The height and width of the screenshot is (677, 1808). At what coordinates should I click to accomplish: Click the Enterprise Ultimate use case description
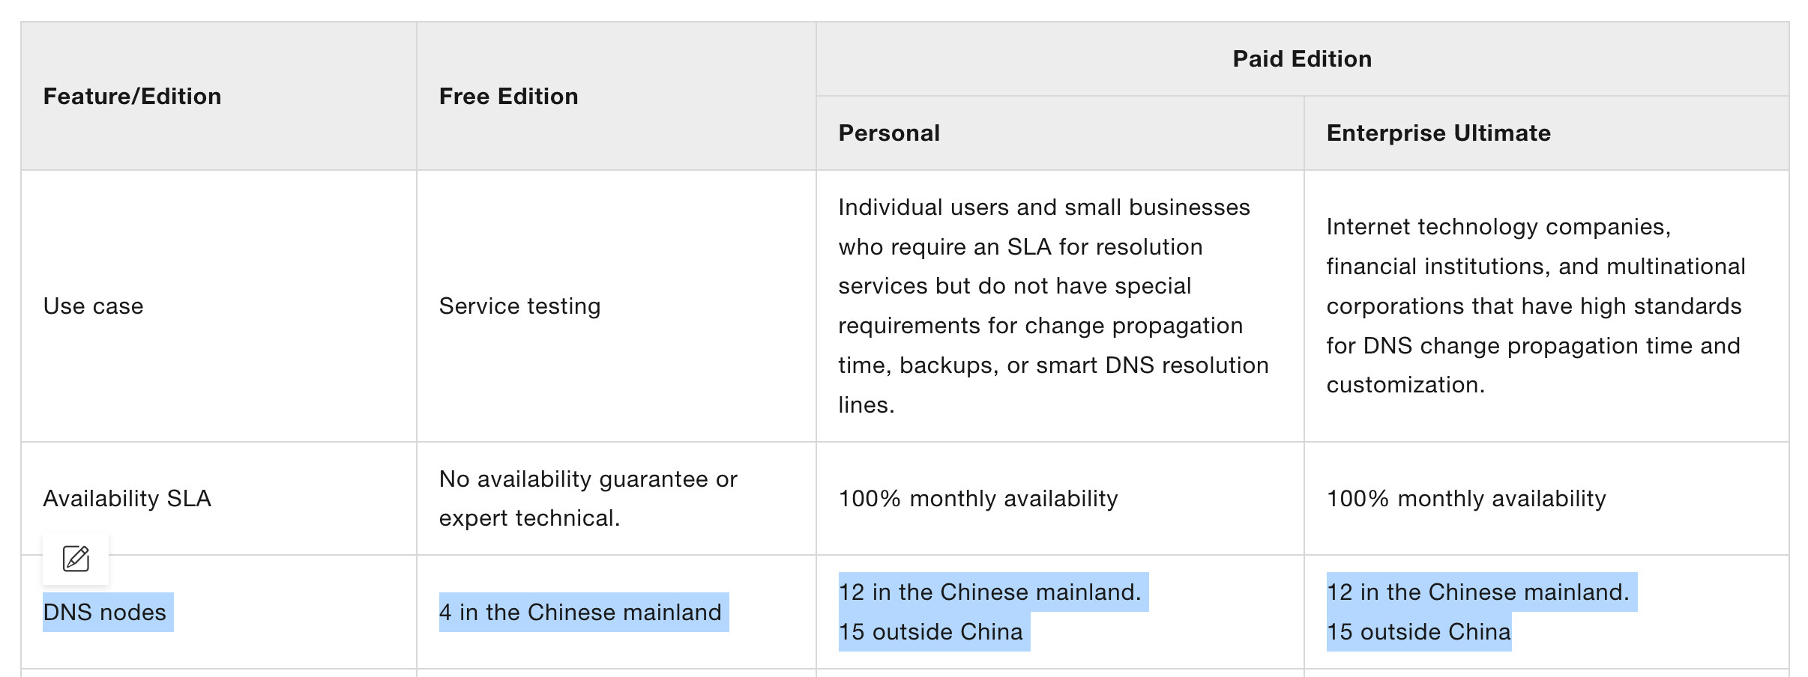[x=1535, y=306]
